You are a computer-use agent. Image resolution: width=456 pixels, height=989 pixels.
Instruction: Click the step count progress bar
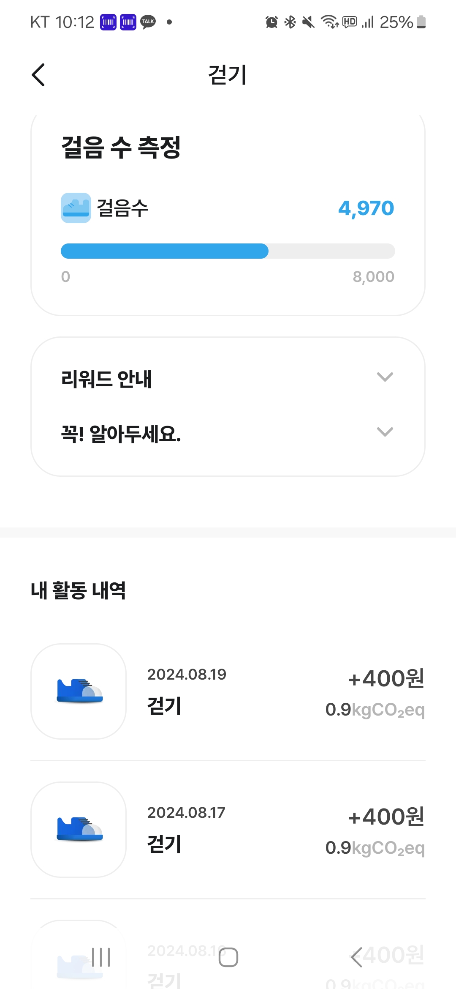(228, 251)
